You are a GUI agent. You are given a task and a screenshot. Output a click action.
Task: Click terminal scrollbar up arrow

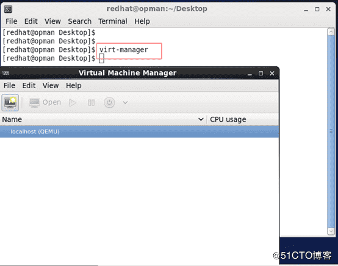point(331,32)
